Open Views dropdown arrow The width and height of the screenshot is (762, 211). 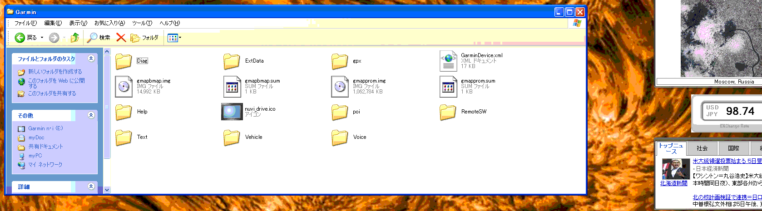180,38
